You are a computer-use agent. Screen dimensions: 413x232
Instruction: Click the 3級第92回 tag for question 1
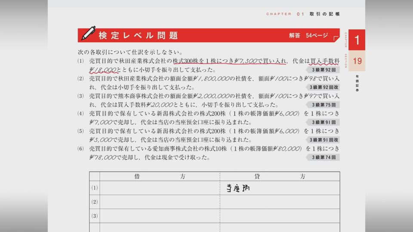click(323, 69)
